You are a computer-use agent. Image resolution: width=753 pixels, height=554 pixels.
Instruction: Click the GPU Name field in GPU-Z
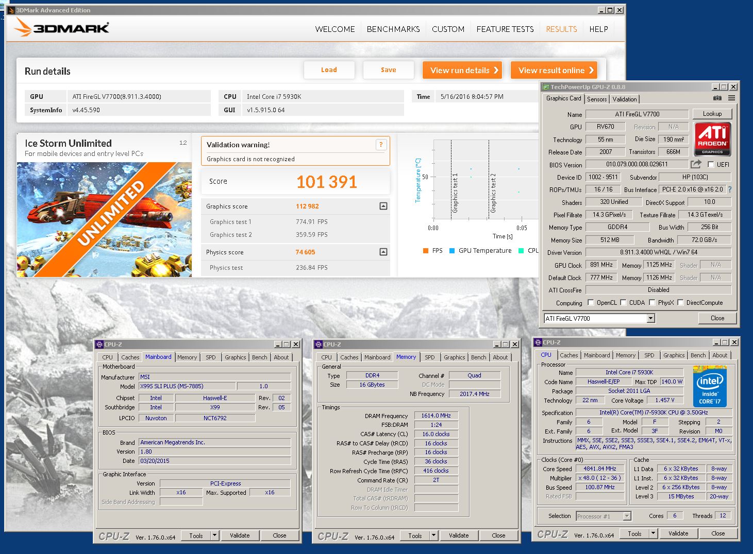[637, 114]
